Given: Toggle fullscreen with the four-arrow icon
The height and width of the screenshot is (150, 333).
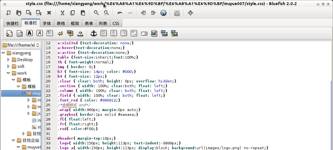Looking at the screenshot, I should 190,13.
